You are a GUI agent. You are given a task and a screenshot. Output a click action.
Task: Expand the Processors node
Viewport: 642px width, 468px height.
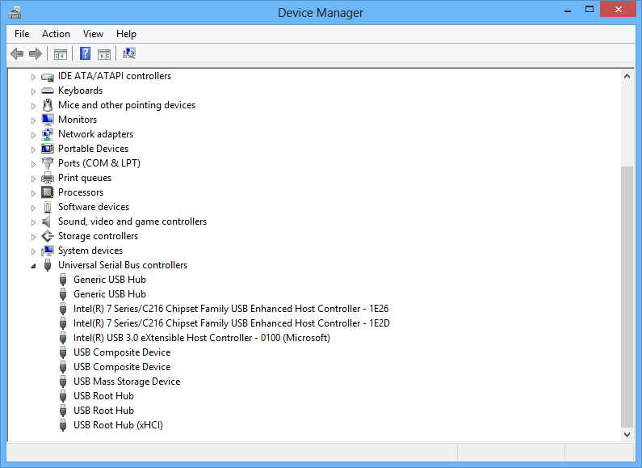click(x=33, y=193)
